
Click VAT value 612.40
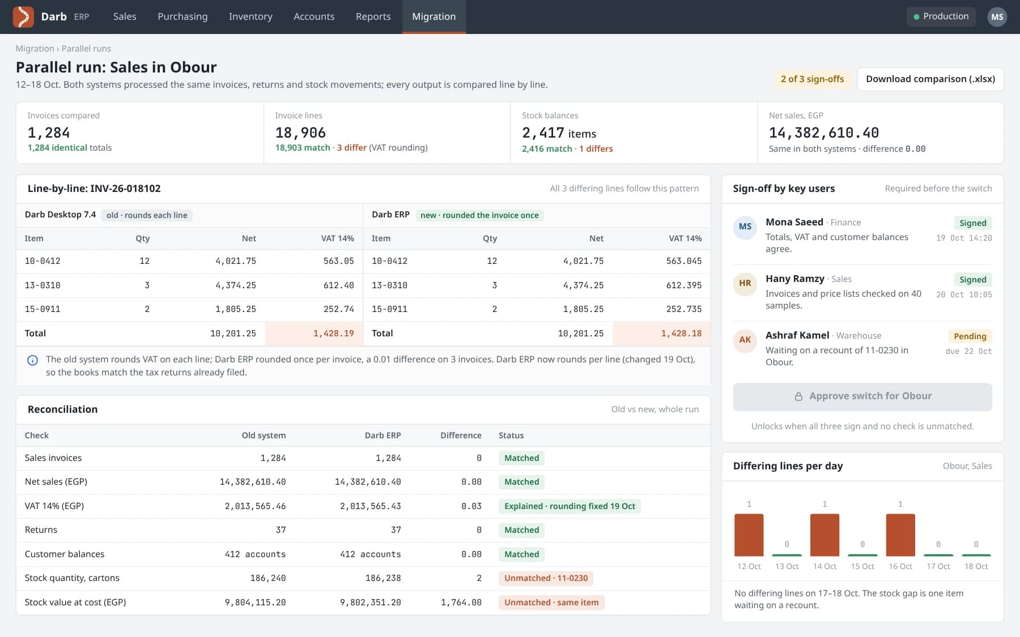[x=339, y=285]
